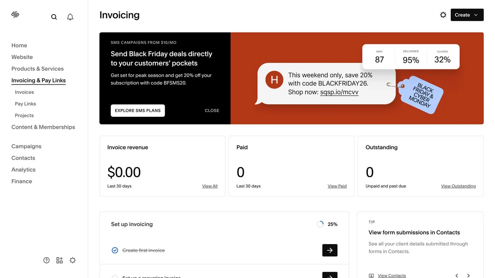Click View Paid link

click(337, 186)
